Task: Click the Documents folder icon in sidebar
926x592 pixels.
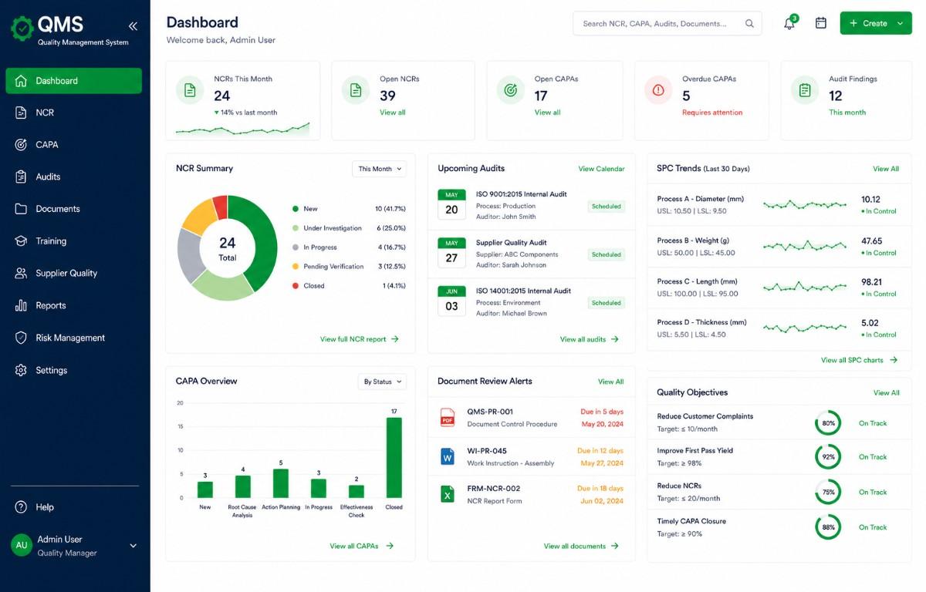Action: 21,209
